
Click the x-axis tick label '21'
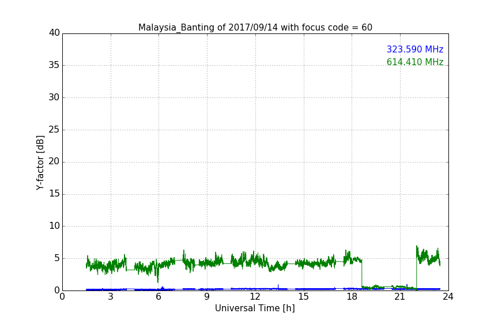click(400, 297)
